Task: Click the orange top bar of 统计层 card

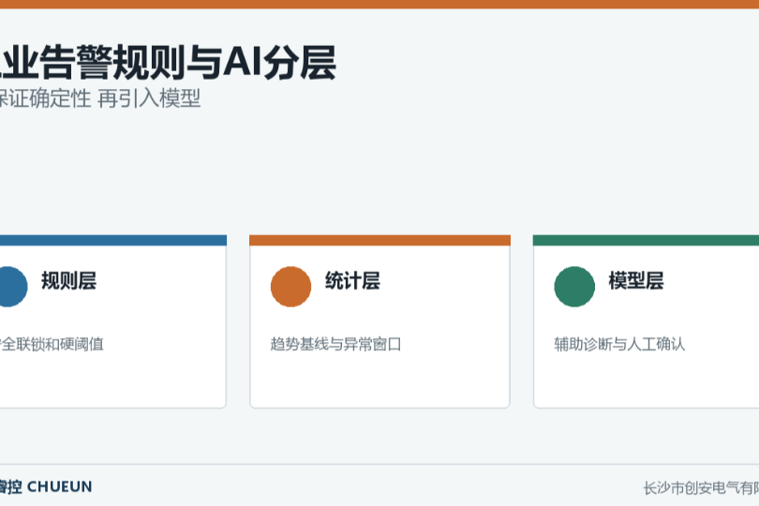Action: (380, 240)
